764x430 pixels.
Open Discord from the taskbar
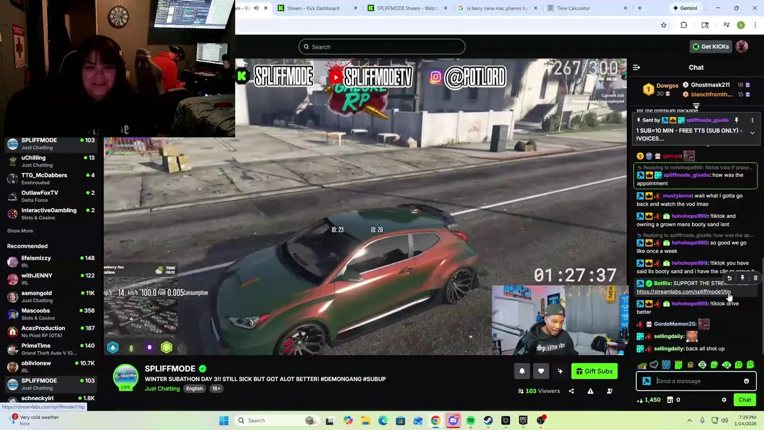click(453, 420)
